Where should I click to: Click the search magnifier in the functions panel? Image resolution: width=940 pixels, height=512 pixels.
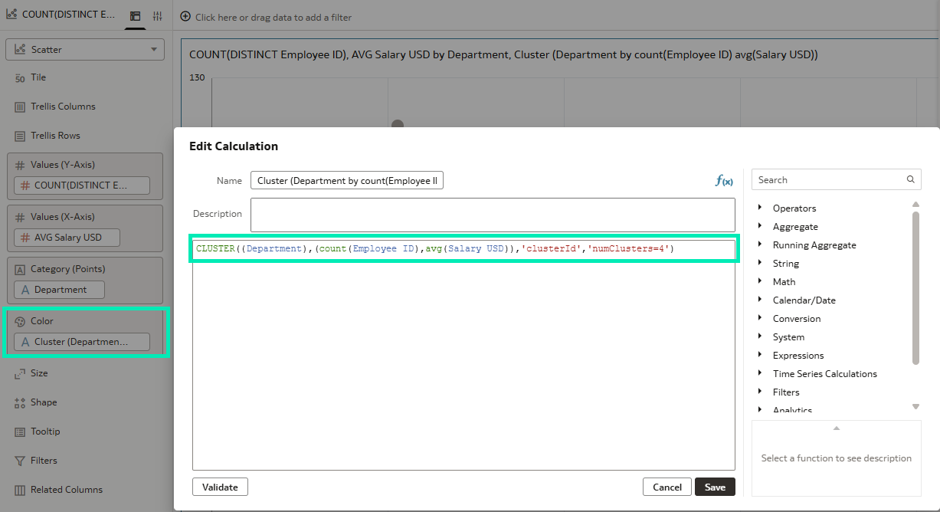tap(910, 179)
